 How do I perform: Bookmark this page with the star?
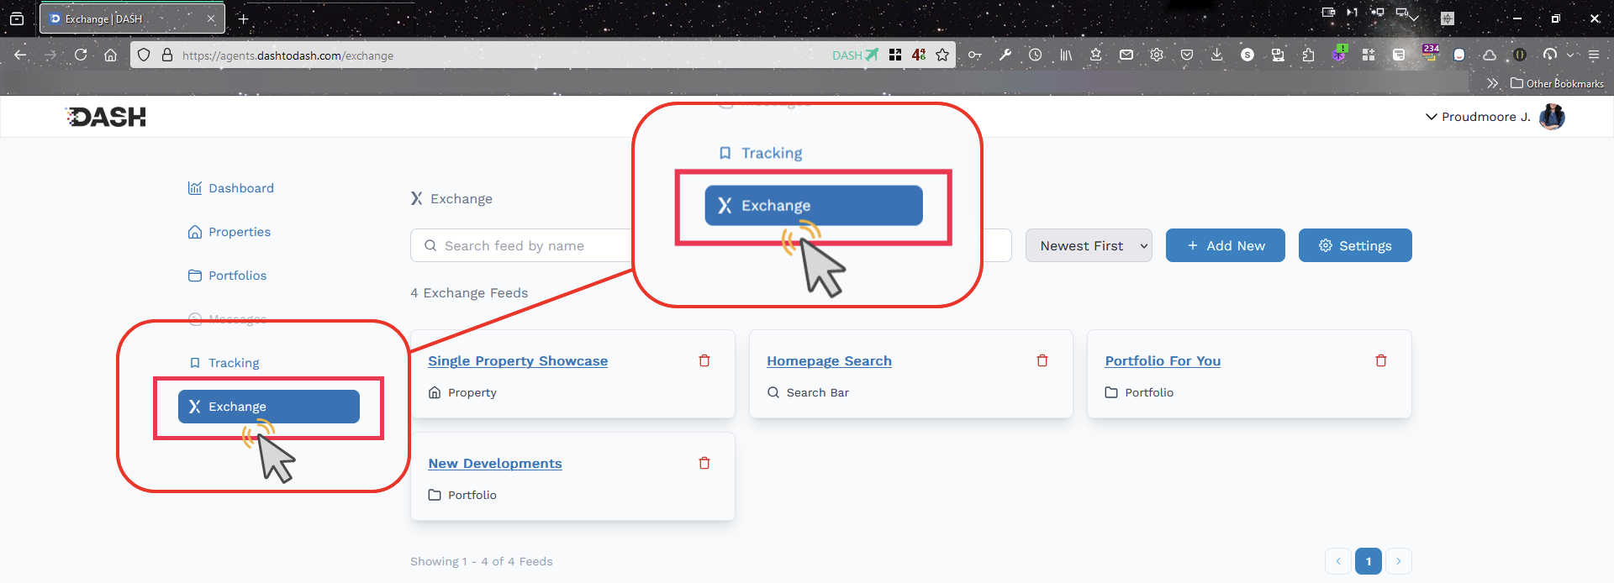942,55
